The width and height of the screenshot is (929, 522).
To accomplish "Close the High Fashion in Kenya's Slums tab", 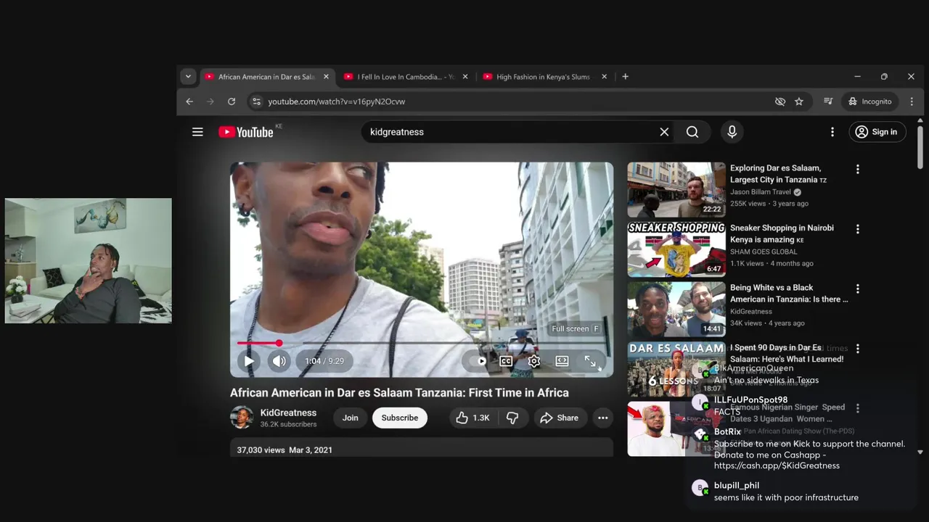I will [604, 77].
